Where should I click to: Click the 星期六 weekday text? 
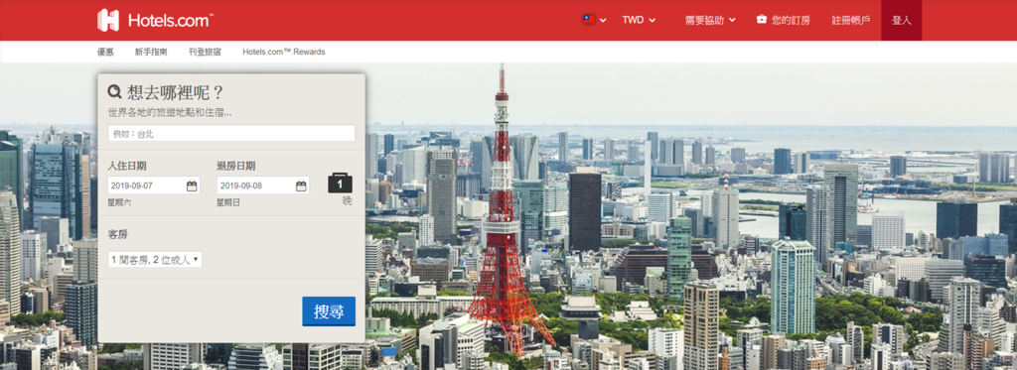(x=119, y=202)
